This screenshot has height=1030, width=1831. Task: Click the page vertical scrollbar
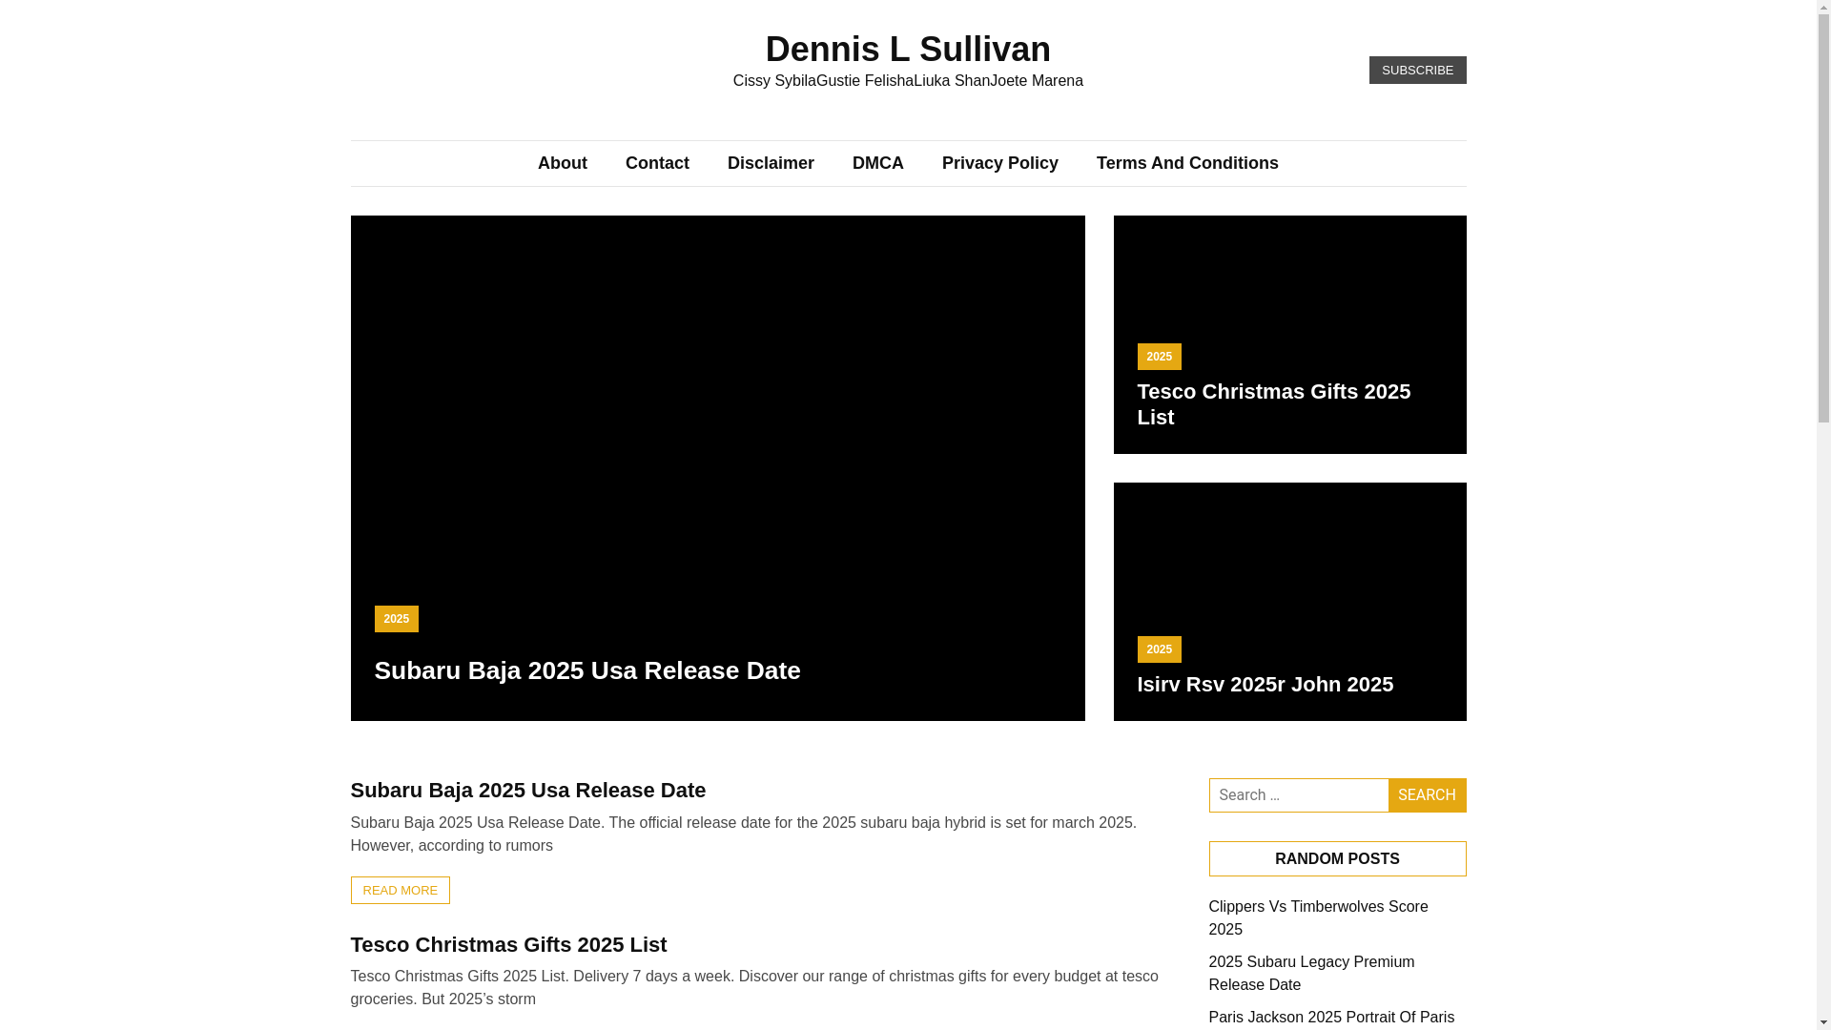click(1823, 515)
